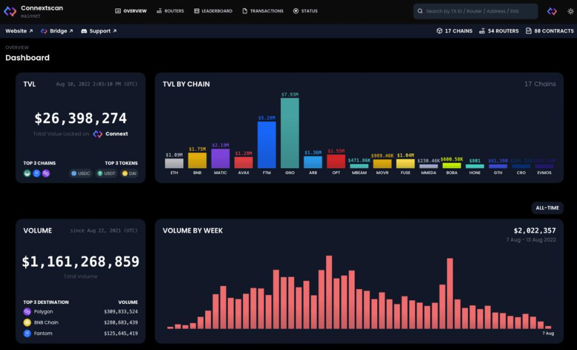Click the Connextscan logo icon
Screen dimensions: 577x350
pyautogui.click(x=10, y=11)
